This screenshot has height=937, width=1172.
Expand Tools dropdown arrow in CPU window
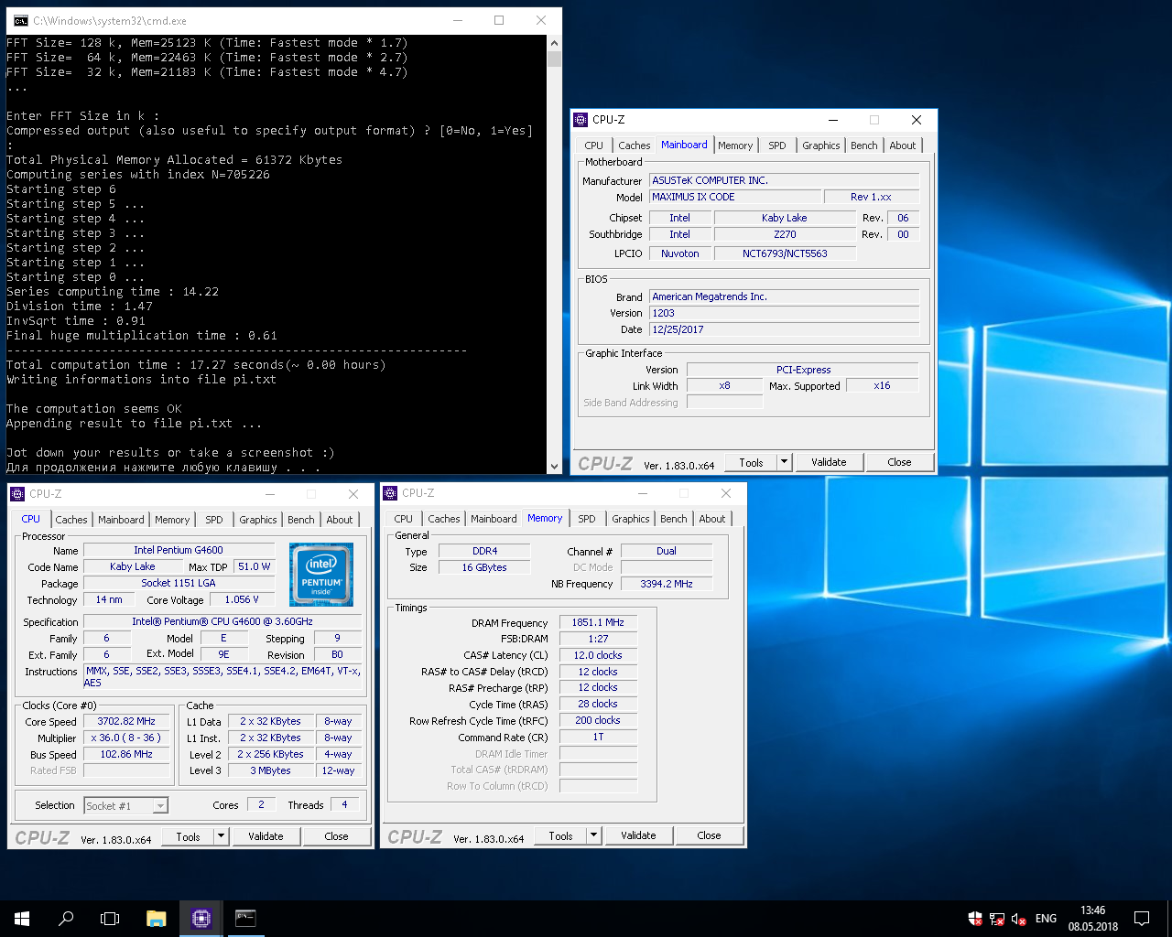click(x=222, y=836)
